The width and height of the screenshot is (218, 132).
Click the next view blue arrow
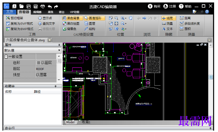pyautogui.click(x=144, y=18)
